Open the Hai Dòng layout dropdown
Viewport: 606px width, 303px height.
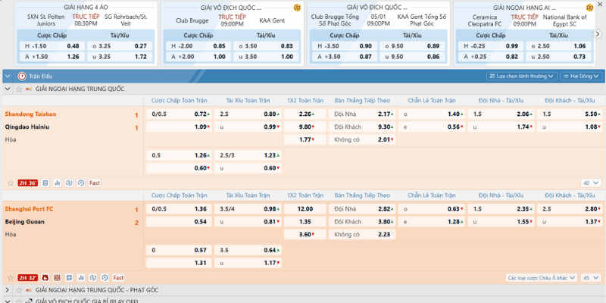pyautogui.click(x=581, y=77)
